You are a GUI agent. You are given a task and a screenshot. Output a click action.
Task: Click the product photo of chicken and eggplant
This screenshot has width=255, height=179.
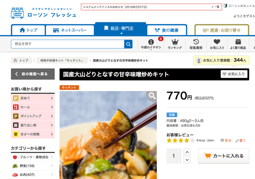108,135
